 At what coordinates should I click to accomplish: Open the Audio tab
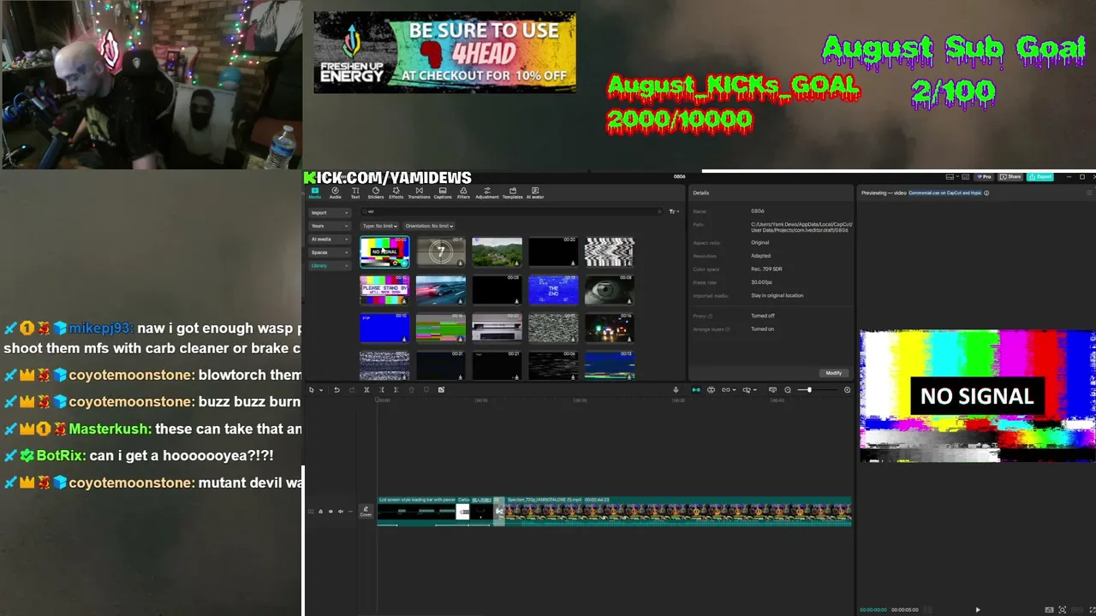[335, 192]
